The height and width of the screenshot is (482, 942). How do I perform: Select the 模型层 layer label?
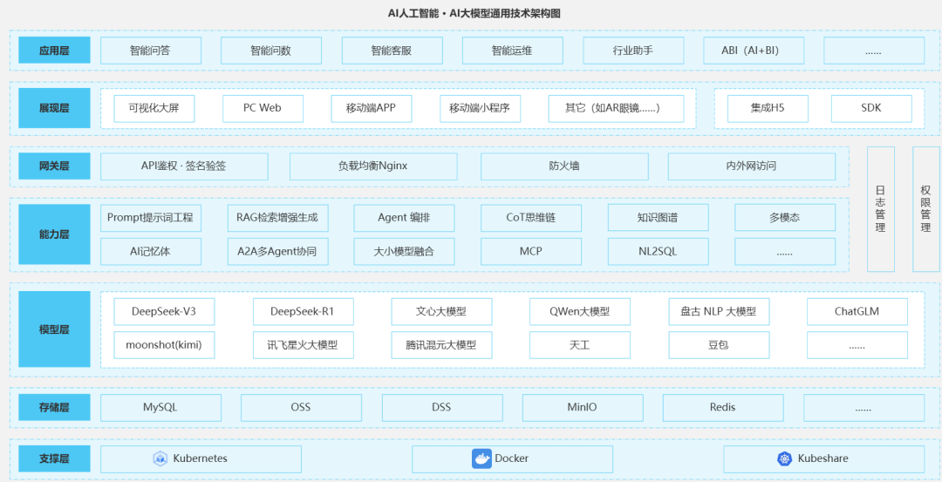[54, 329]
